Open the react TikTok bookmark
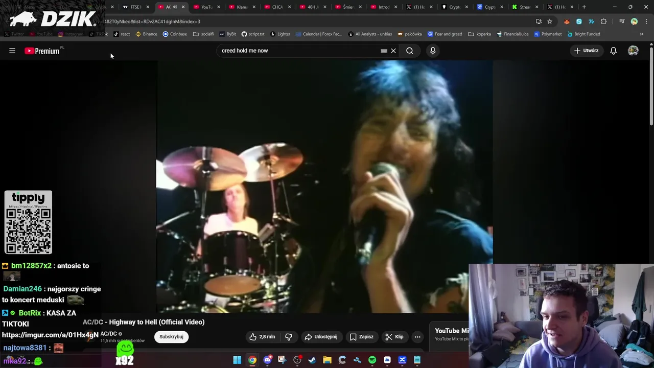 tap(122, 34)
